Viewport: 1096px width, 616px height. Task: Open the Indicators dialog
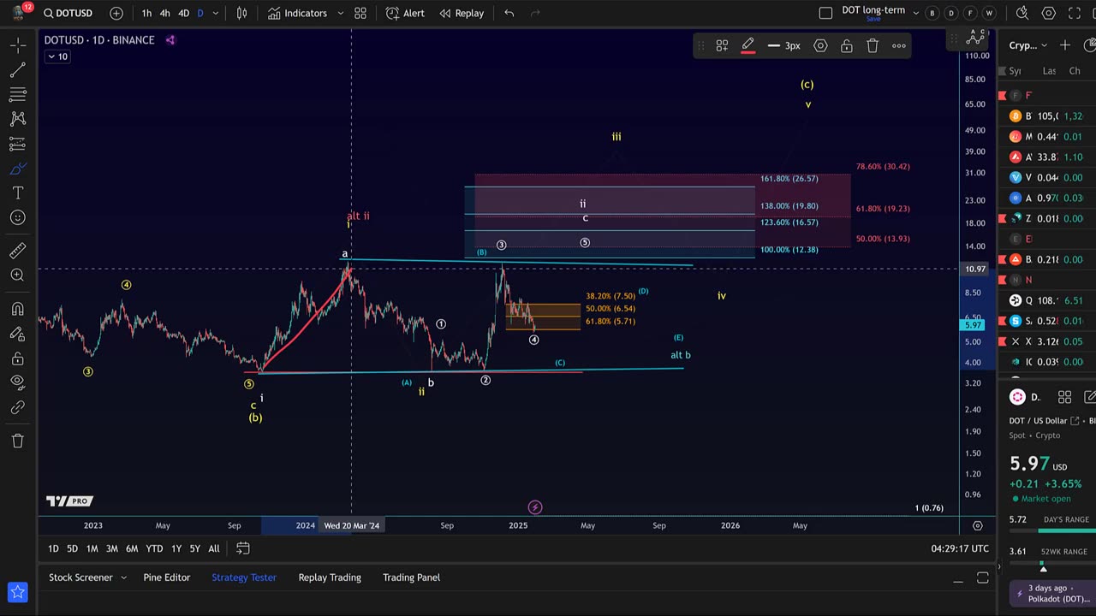[x=297, y=13]
